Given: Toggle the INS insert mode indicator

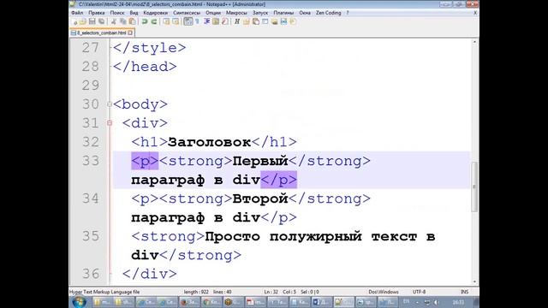Looking at the screenshot, I should pos(464,292).
